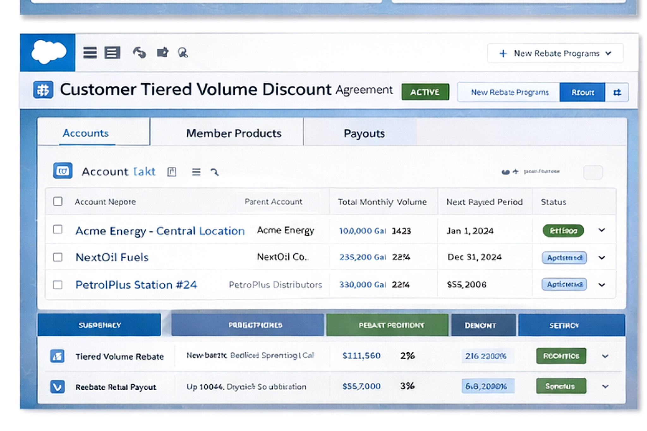The height and width of the screenshot is (431, 647).
Task: Check the NextOil Fuels row checkbox
Action: coord(57,257)
